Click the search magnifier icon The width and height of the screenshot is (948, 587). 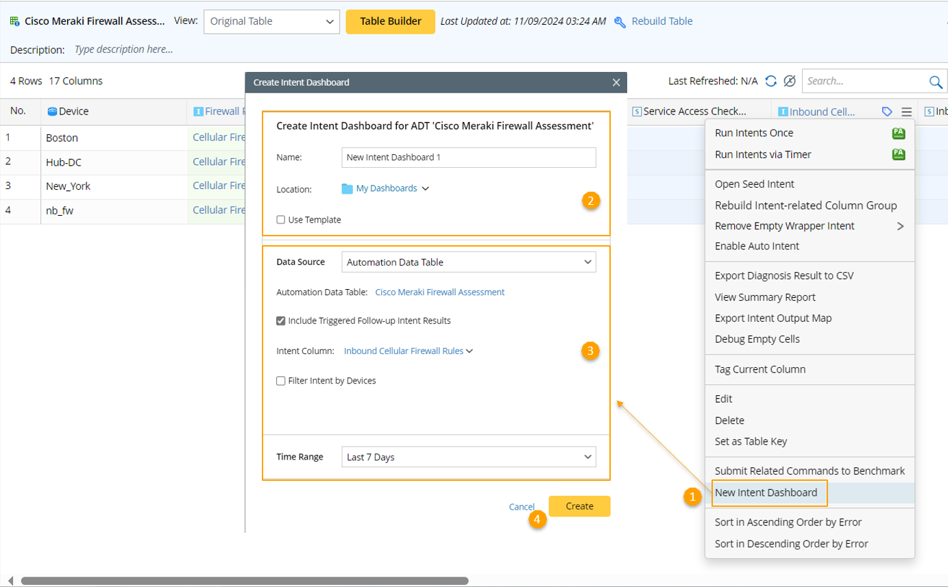click(936, 82)
